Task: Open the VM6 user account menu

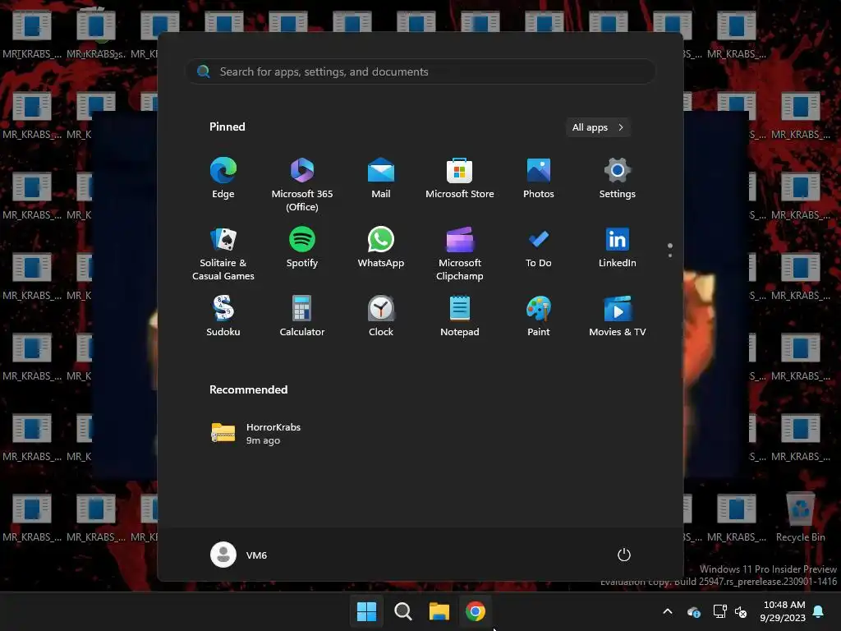Action: [x=239, y=555]
